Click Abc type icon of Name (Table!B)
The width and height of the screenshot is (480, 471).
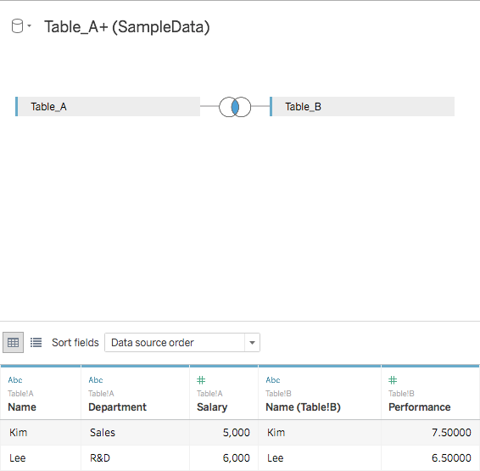pos(273,380)
